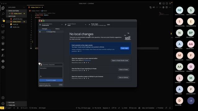Close index.html in Open Editors list
Screen dimensions: 198x111
click(x=10, y=14)
